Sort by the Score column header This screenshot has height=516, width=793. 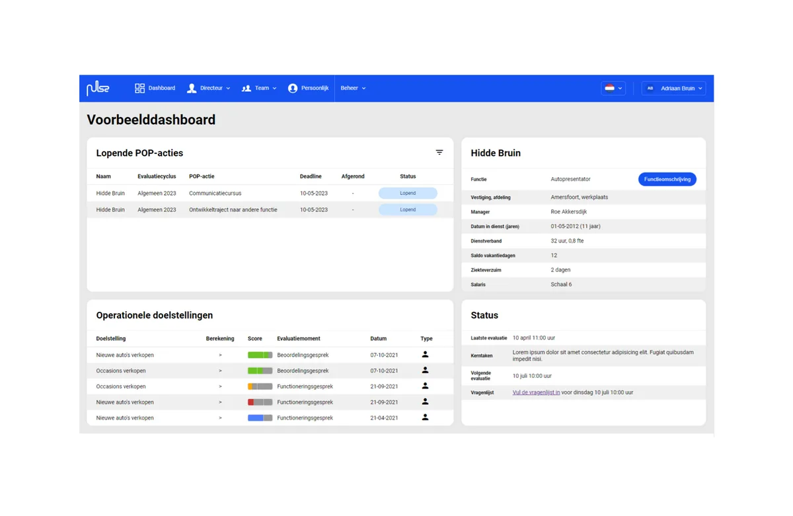click(x=255, y=338)
